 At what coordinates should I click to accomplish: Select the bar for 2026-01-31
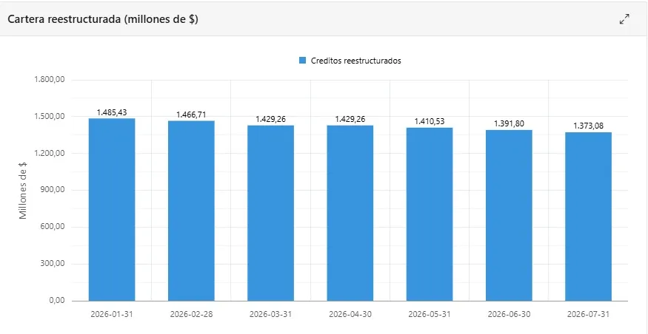click(112, 209)
